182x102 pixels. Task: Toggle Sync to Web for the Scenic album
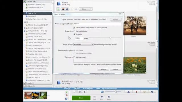click(152, 4)
